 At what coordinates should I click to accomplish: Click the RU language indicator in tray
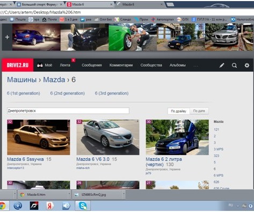231,205
